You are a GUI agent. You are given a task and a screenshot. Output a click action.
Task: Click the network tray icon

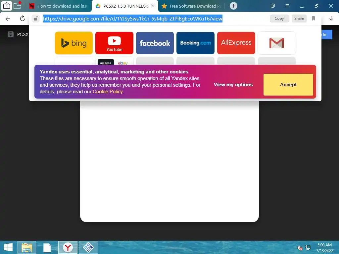pyautogui.click(x=308, y=248)
